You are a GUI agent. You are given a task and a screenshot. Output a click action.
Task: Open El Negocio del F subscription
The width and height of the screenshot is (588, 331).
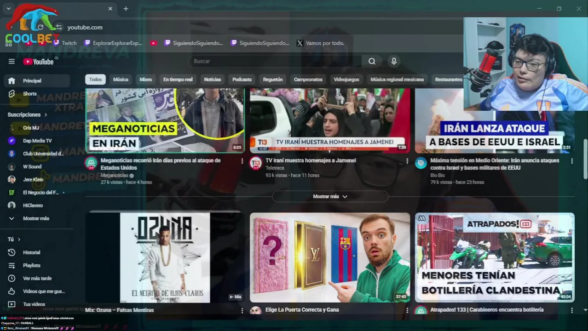pyautogui.click(x=37, y=192)
